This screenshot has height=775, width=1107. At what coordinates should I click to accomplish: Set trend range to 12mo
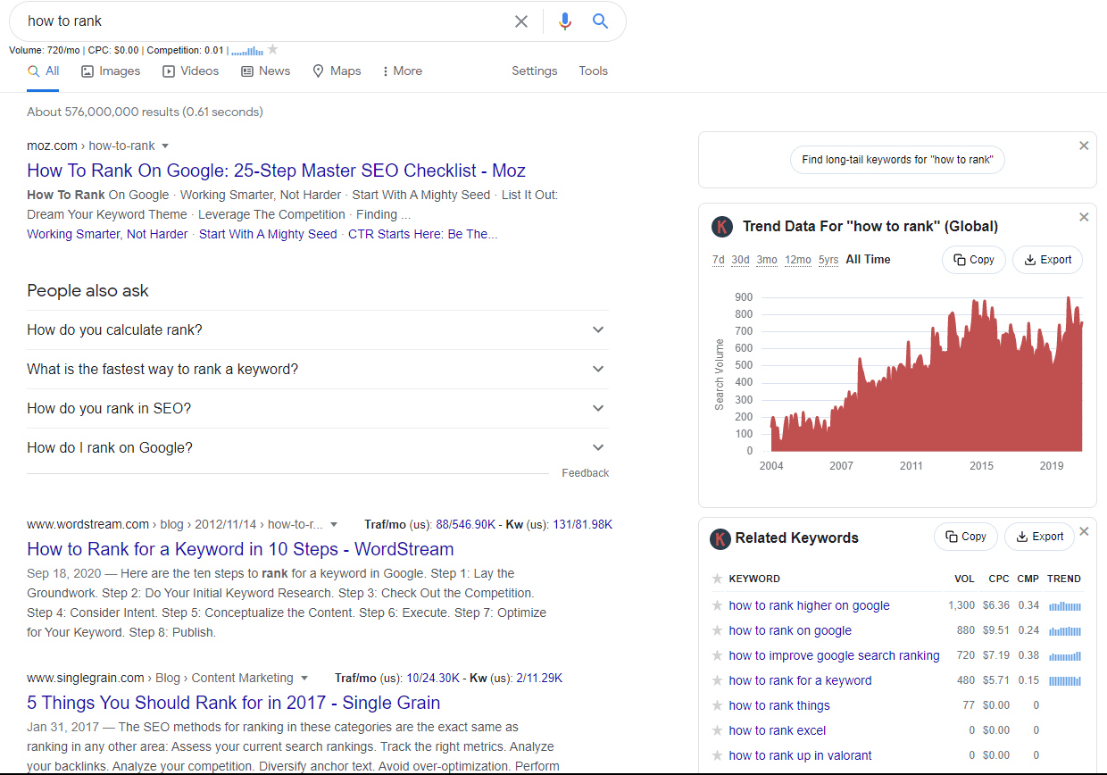pyautogui.click(x=798, y=260)
